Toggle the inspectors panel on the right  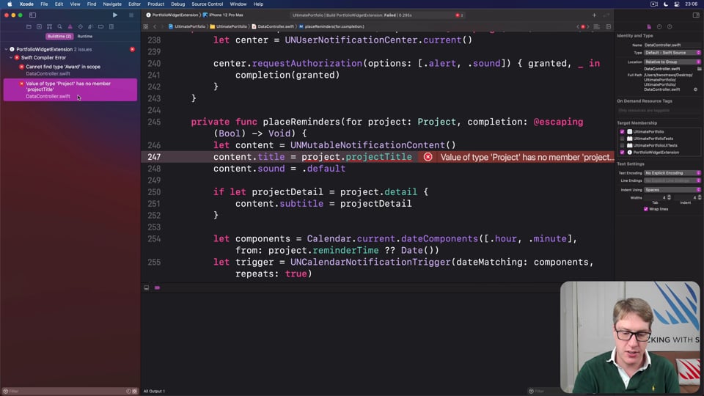[696, 15]
